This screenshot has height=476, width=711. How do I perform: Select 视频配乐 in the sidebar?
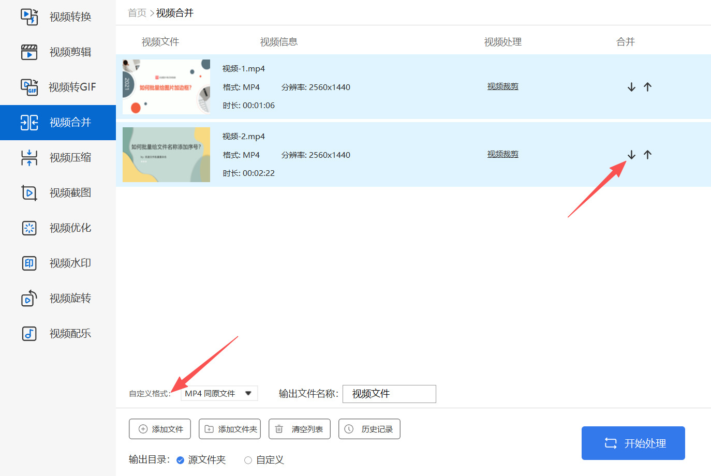58,333
